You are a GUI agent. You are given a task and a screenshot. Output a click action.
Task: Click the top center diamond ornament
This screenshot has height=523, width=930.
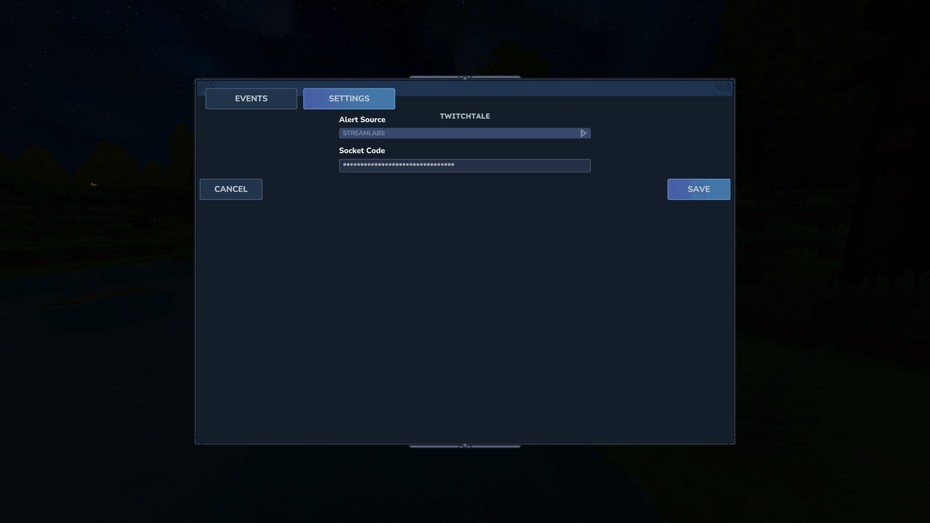[x=465, y=77]
